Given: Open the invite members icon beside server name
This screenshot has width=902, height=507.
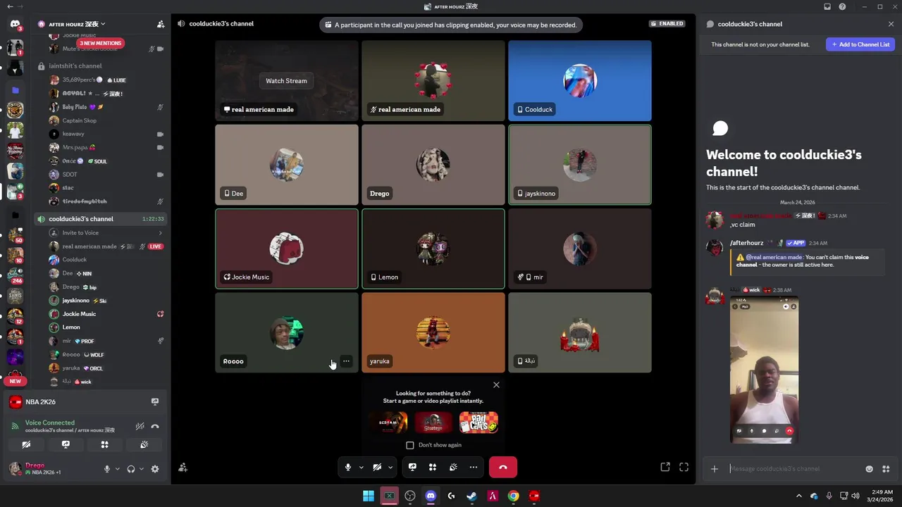Looking at the screenshot, I should click(161, 24).
